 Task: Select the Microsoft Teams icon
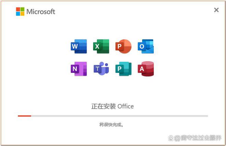point(101,69)
